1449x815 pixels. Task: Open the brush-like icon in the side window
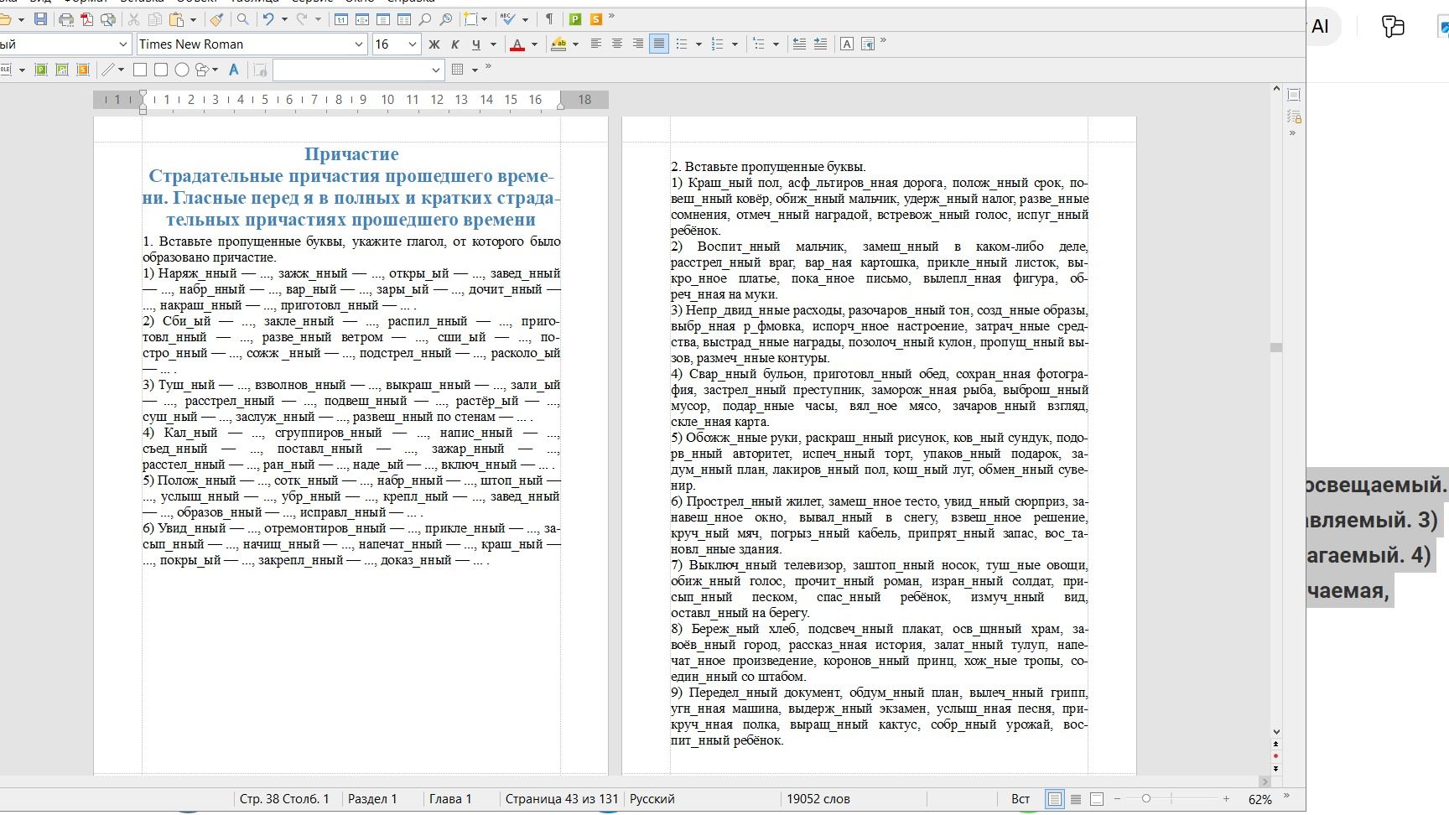tap(1393, 26)
